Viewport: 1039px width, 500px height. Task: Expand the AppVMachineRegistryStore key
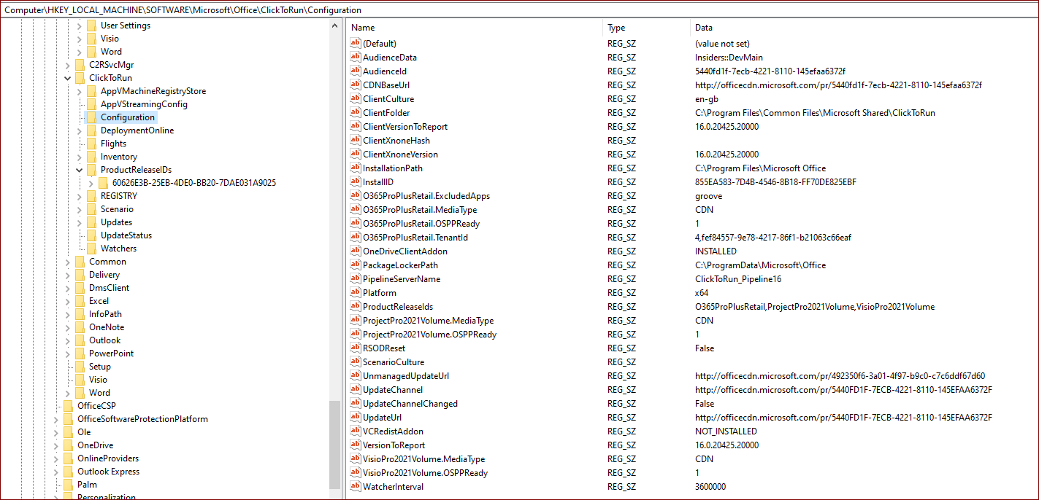point(80,91)
